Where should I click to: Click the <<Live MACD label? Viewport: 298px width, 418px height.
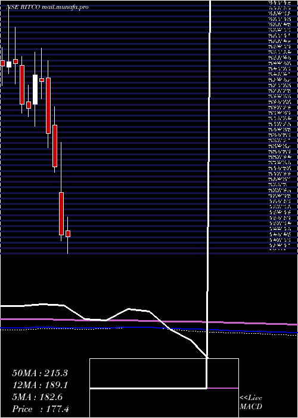point(251,402)
